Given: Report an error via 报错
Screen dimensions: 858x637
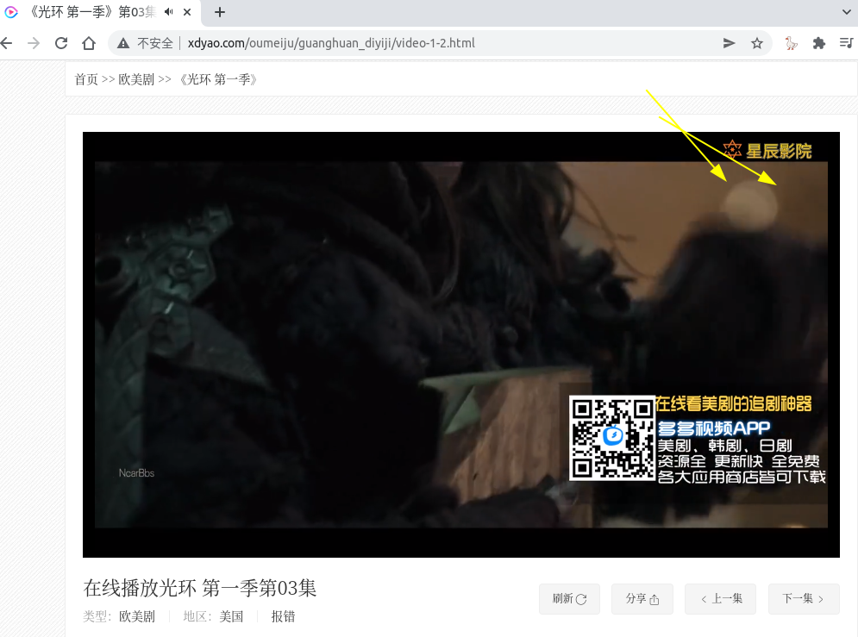Looking at the screenshot, I should coord(284,616).
